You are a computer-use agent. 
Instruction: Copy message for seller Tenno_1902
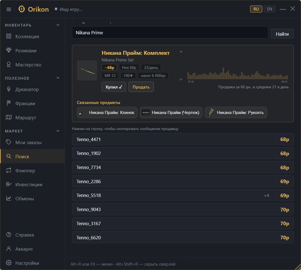click(x=183, y=153)
